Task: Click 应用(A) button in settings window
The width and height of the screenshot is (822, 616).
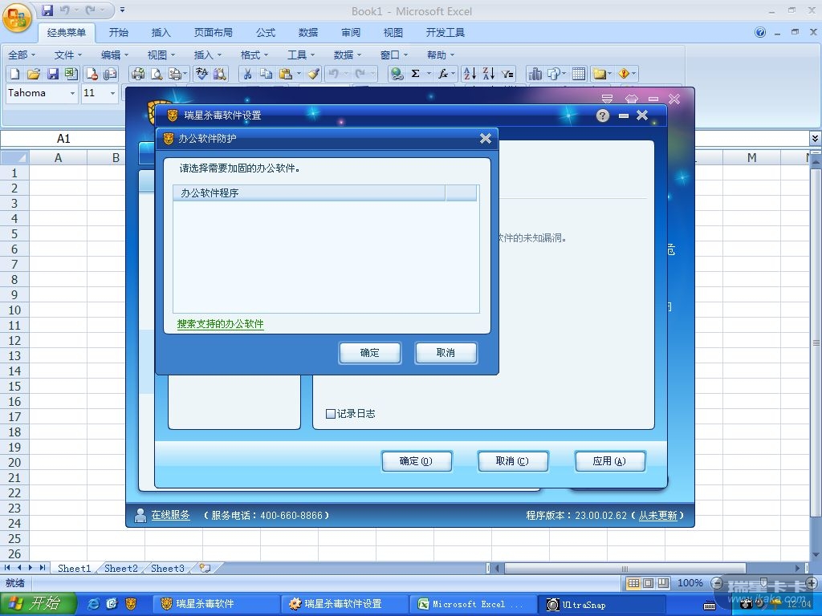Action: click(610, 461)
